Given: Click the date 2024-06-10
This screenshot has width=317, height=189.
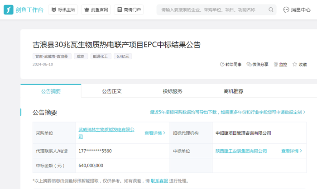Looking at the screenshot, I should 43,64.
